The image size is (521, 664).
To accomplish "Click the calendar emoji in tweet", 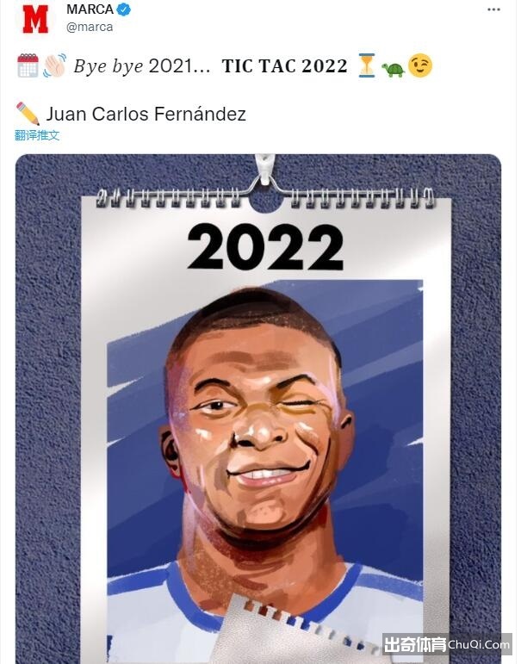I will (28, 65).
